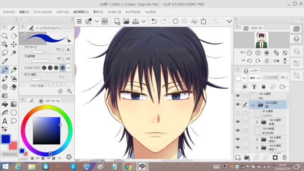The height and width of the screenshot is (171, 304).
Task: Open the 編集(E) menu
Action: 24,12
